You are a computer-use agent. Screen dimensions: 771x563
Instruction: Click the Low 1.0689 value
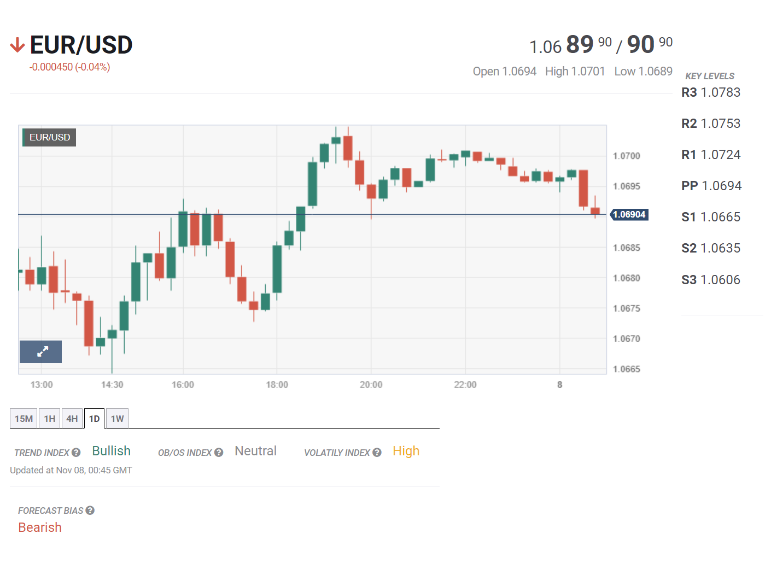point(643,72)
